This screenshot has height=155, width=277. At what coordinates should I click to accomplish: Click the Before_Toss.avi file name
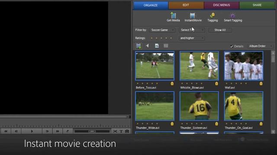tap(146, 88)
